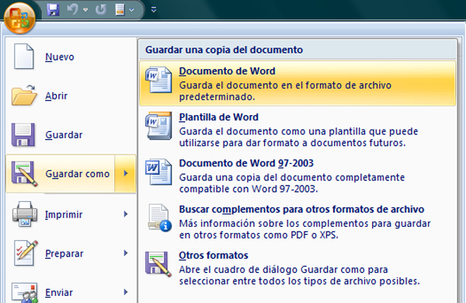
Task: Open Otros formatos save dialog
Action: [x=297, y=268]
